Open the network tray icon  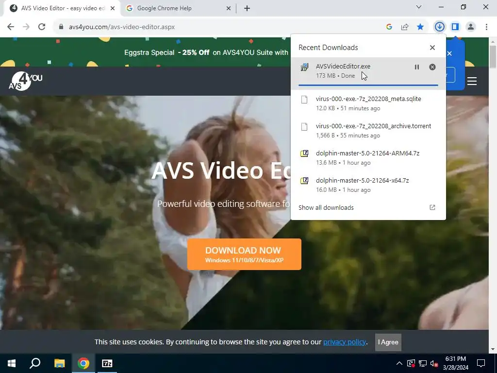(423, 363)
